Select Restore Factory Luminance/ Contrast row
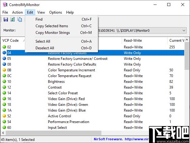Image resolution: width=190 pixels, height=143 pixels. [93, 59]
